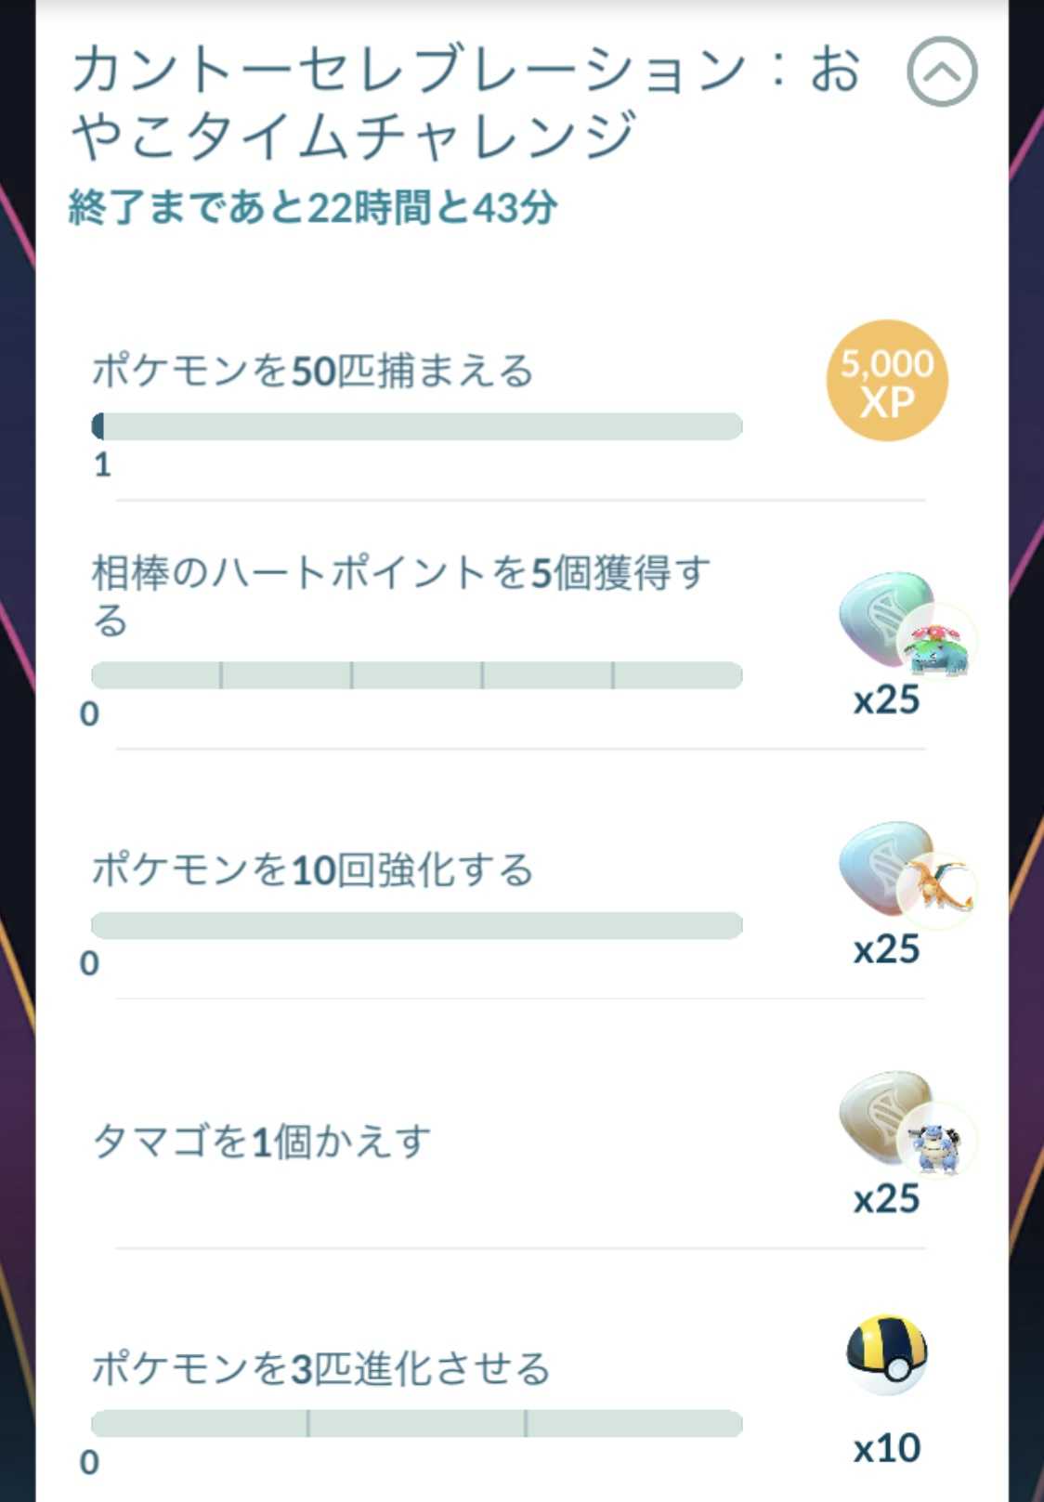The image size is (1044, 1502).
Task: Click the power up 10 times progress bar
Action: point(417,925)
